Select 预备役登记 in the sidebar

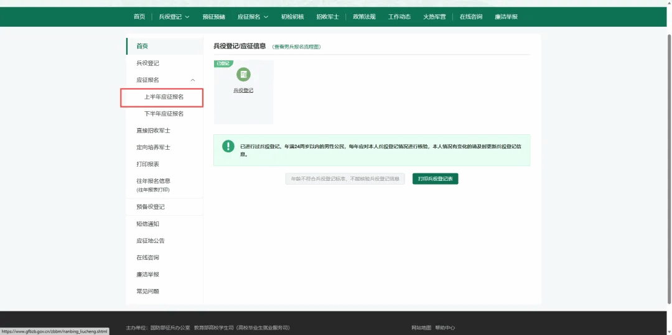pos(151,206)
